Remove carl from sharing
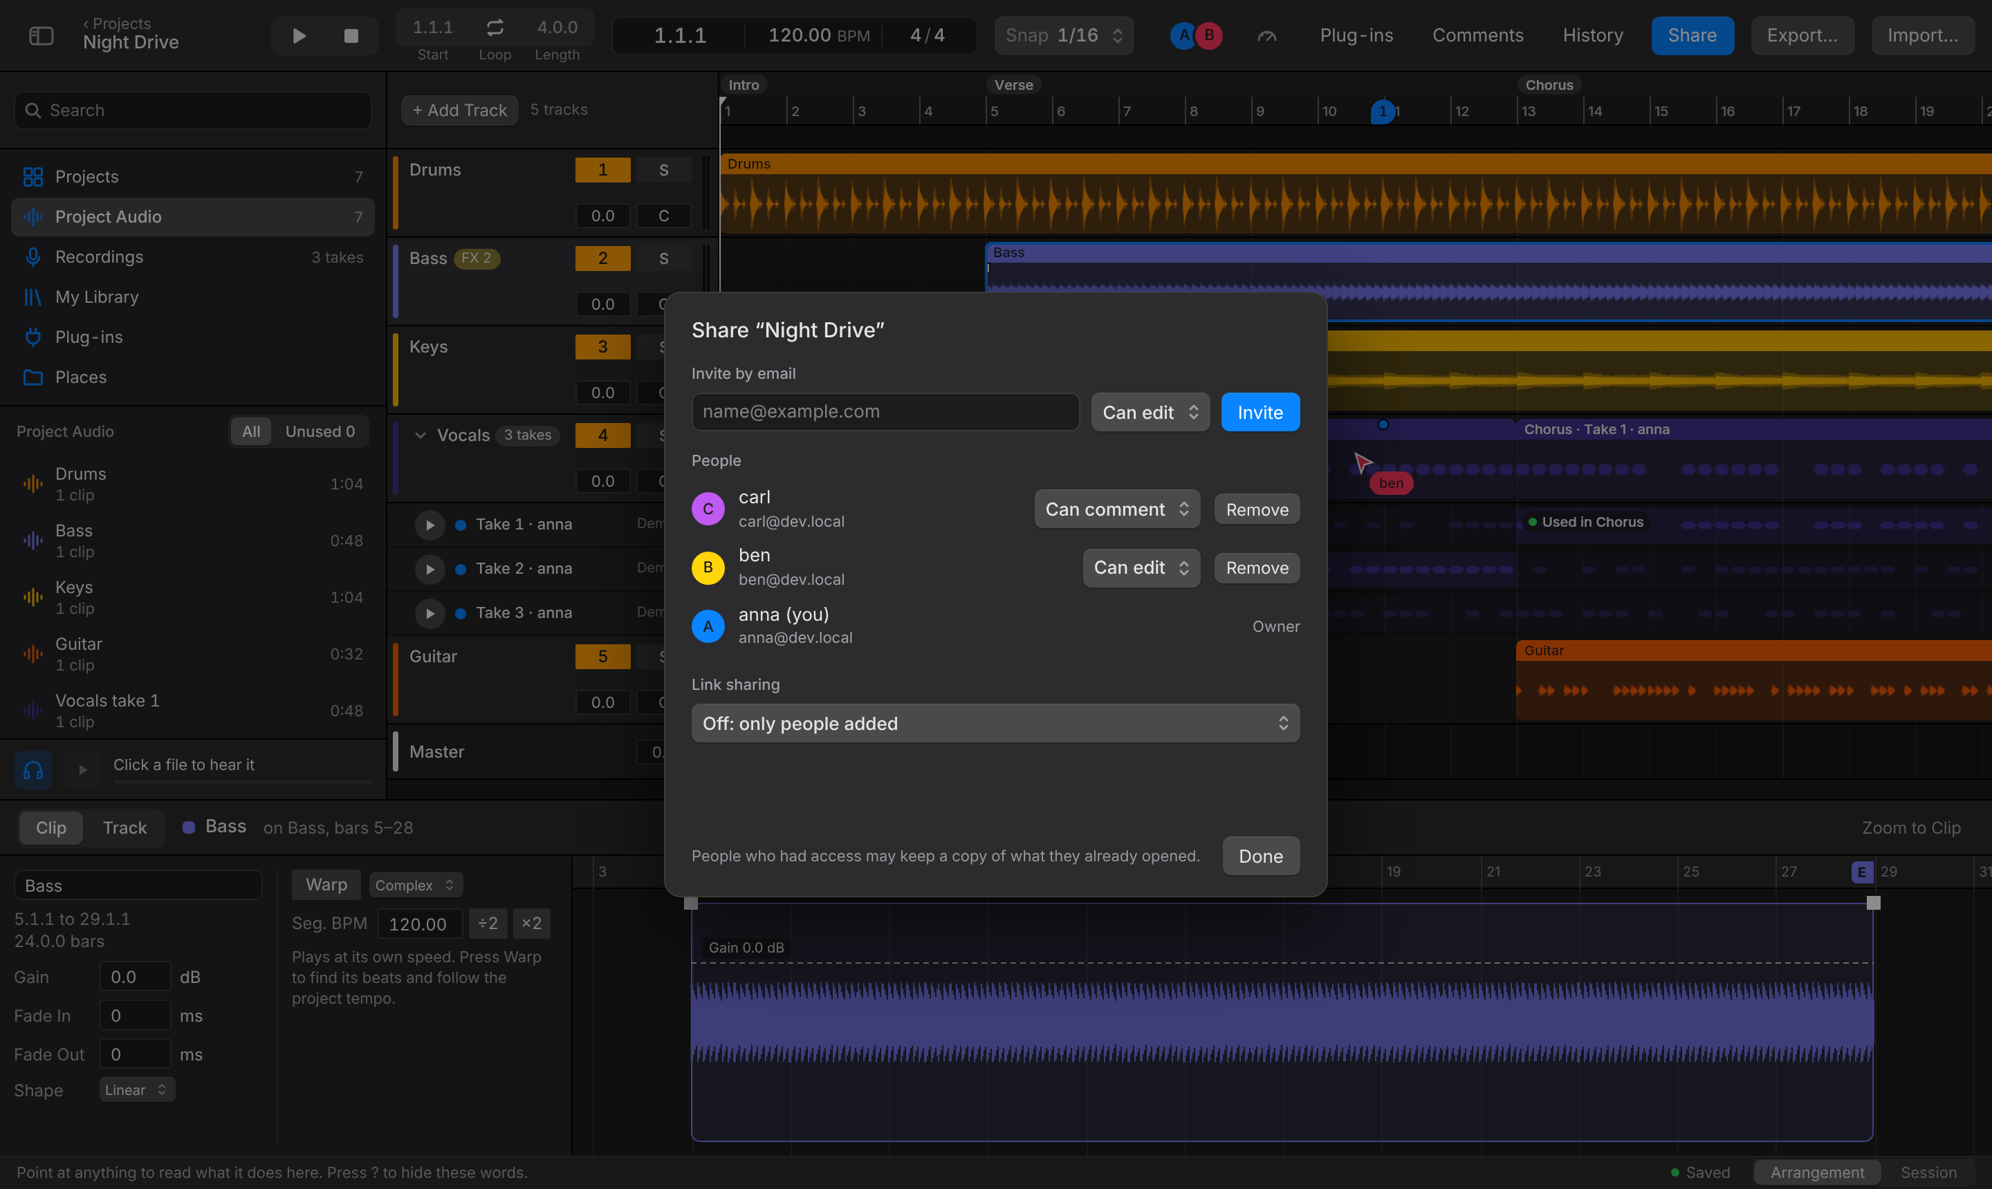The image size is (1992, 1189). coord(1257,509)
